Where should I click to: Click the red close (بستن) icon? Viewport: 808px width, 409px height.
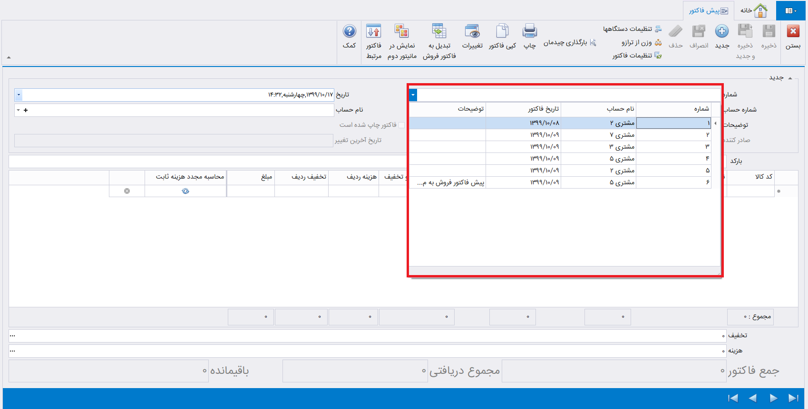[793, 32]
